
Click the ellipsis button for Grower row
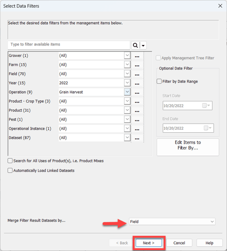[x=137, y=56]
